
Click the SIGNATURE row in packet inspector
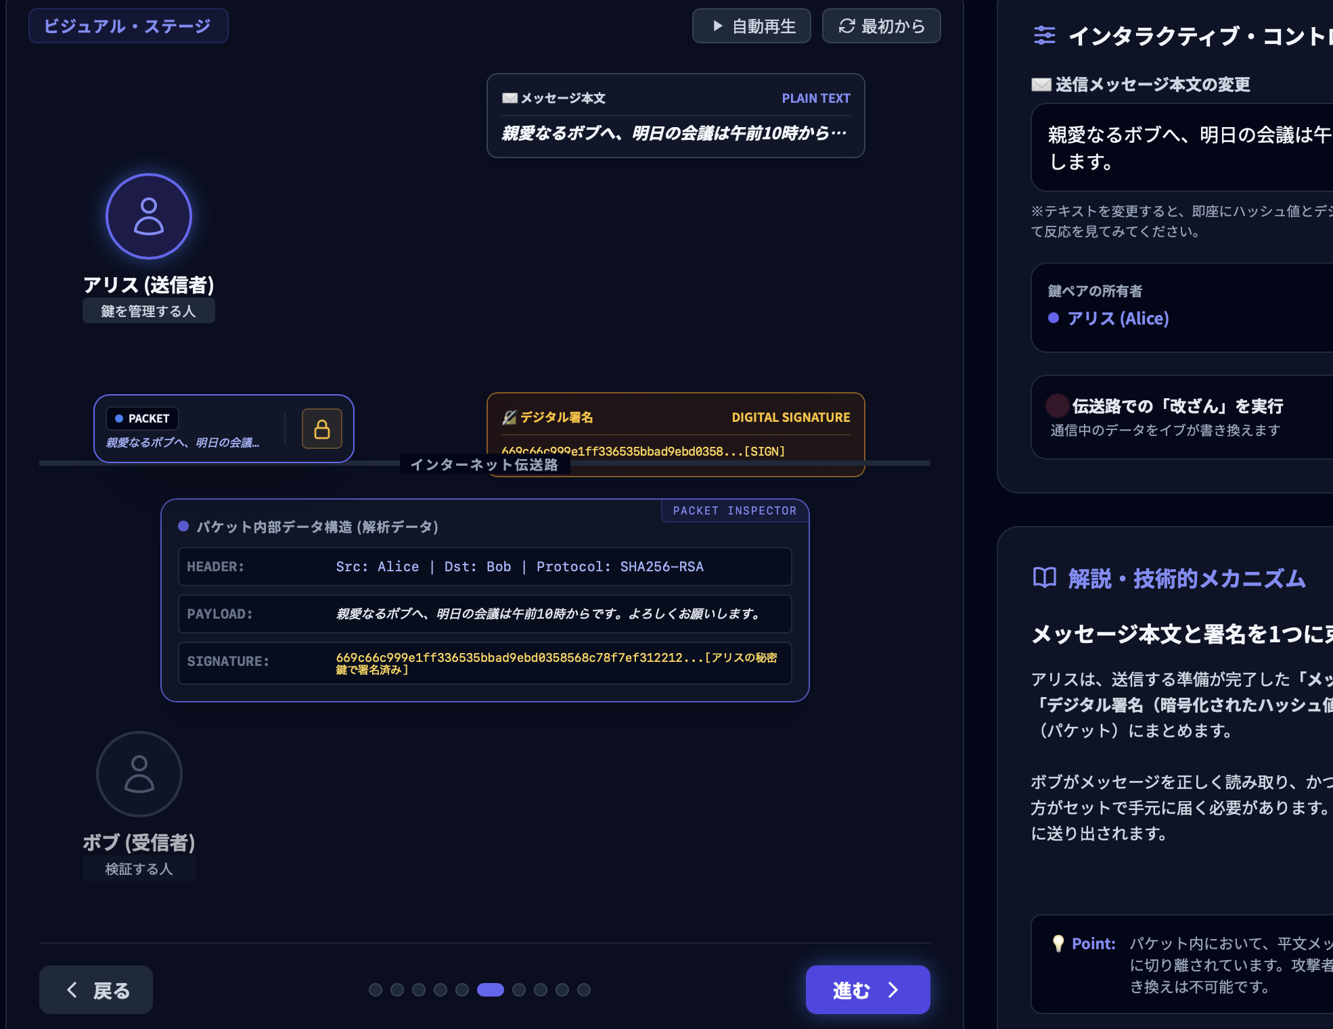click(x=484, y=663)
